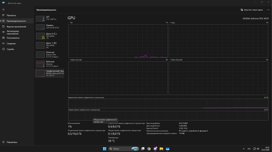Open the Video Encode engine dropdown

(75, 60)
